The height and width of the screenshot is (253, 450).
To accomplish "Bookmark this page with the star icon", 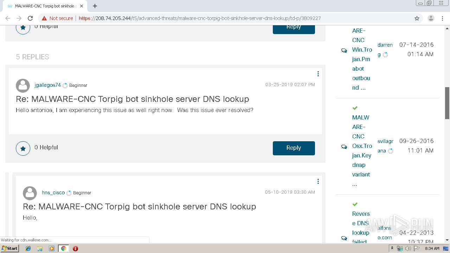I will coord(417,18).
